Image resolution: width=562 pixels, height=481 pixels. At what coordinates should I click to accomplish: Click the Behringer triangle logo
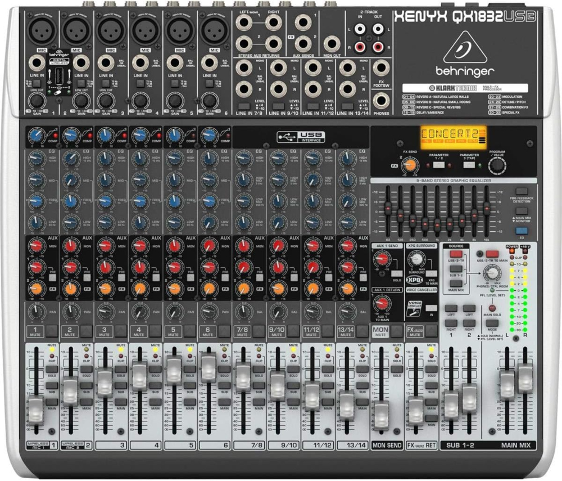(465, 48)
